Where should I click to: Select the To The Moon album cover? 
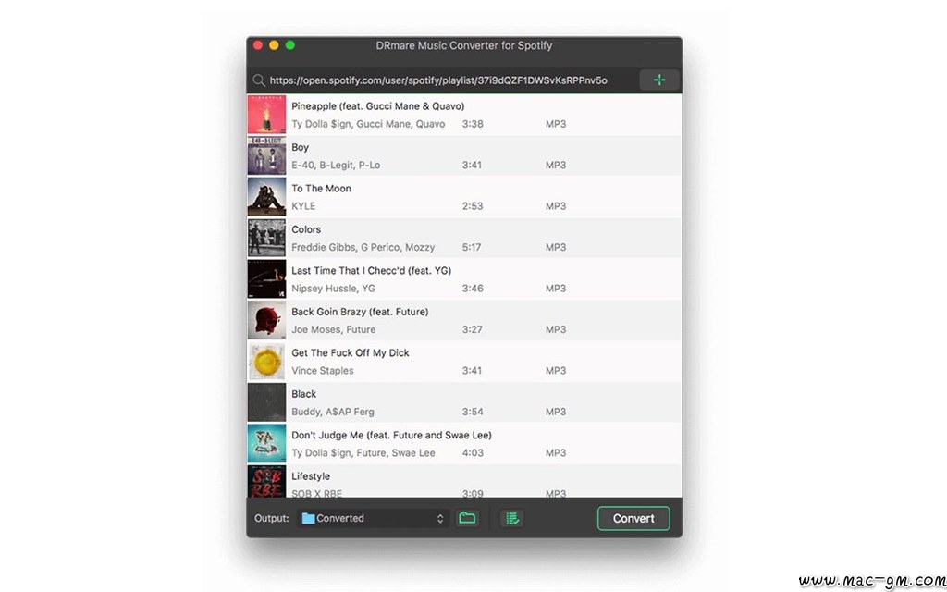pyautogui.click(x=266, y=197)
